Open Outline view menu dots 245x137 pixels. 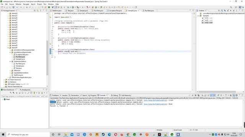(237, 11)
